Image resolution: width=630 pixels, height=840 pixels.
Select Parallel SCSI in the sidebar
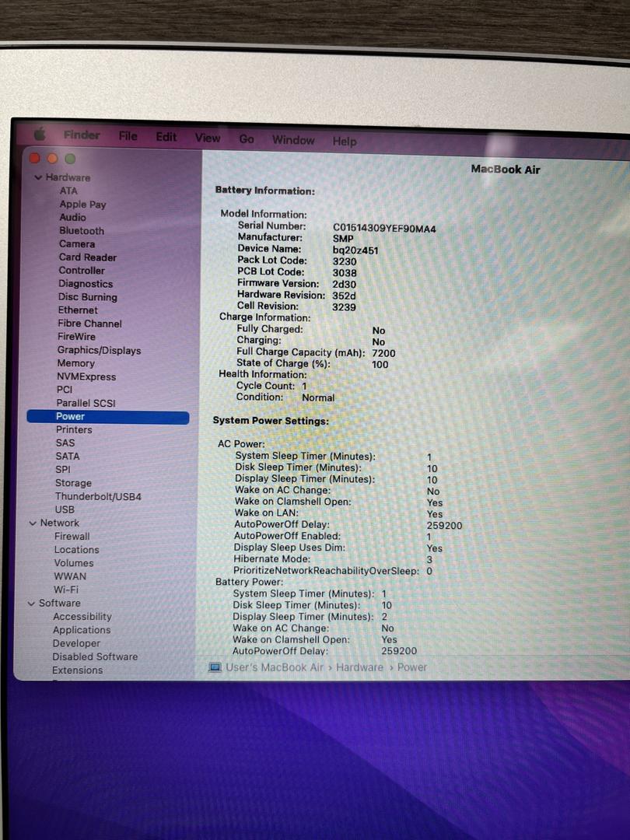click(x=86, y=403)
